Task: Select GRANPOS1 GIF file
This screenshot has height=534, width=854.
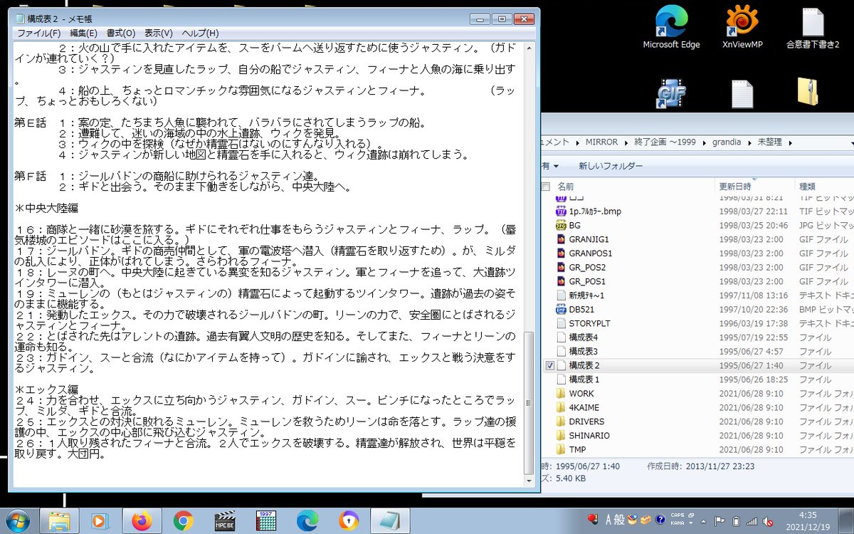Action: 590,253
